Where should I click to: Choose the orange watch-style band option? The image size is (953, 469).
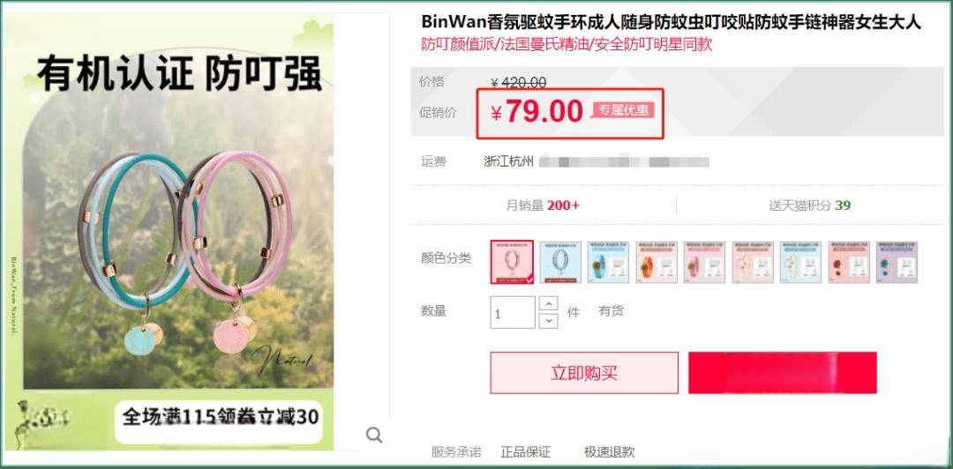(657, 262)
